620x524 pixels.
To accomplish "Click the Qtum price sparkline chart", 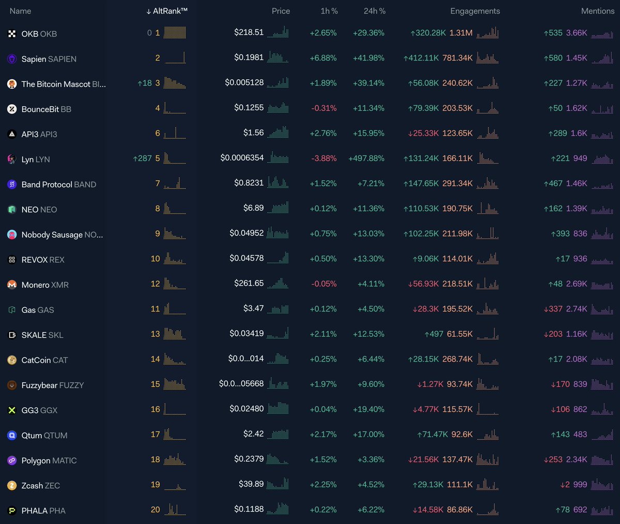I will coord(278,434).
